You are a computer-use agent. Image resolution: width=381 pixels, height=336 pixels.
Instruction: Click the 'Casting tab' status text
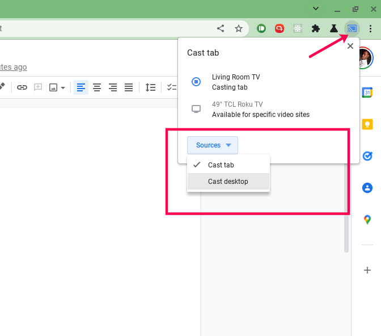pyautogui.click(x=230, y=87)
